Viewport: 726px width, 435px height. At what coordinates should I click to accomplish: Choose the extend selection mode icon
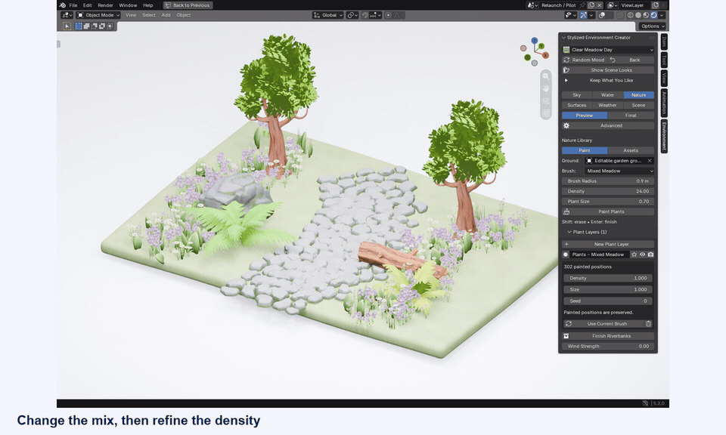coord(86,26)
